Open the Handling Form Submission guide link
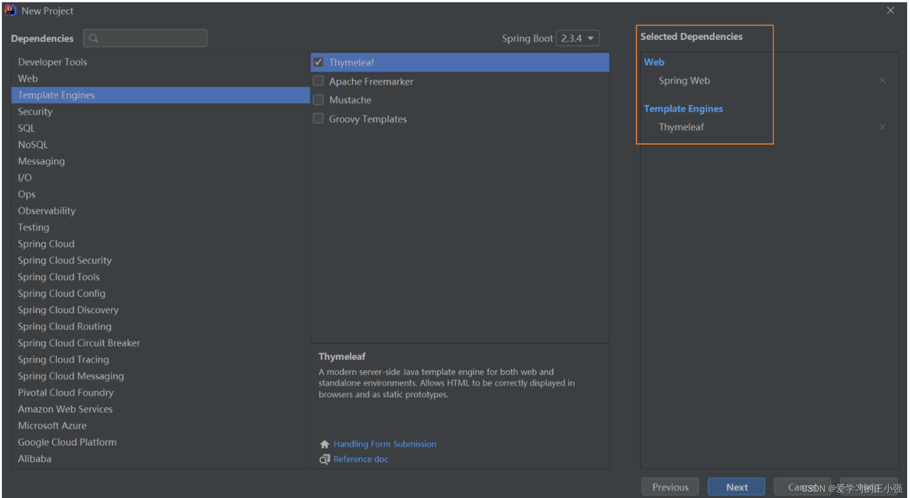910x498 pixels. 385,444
